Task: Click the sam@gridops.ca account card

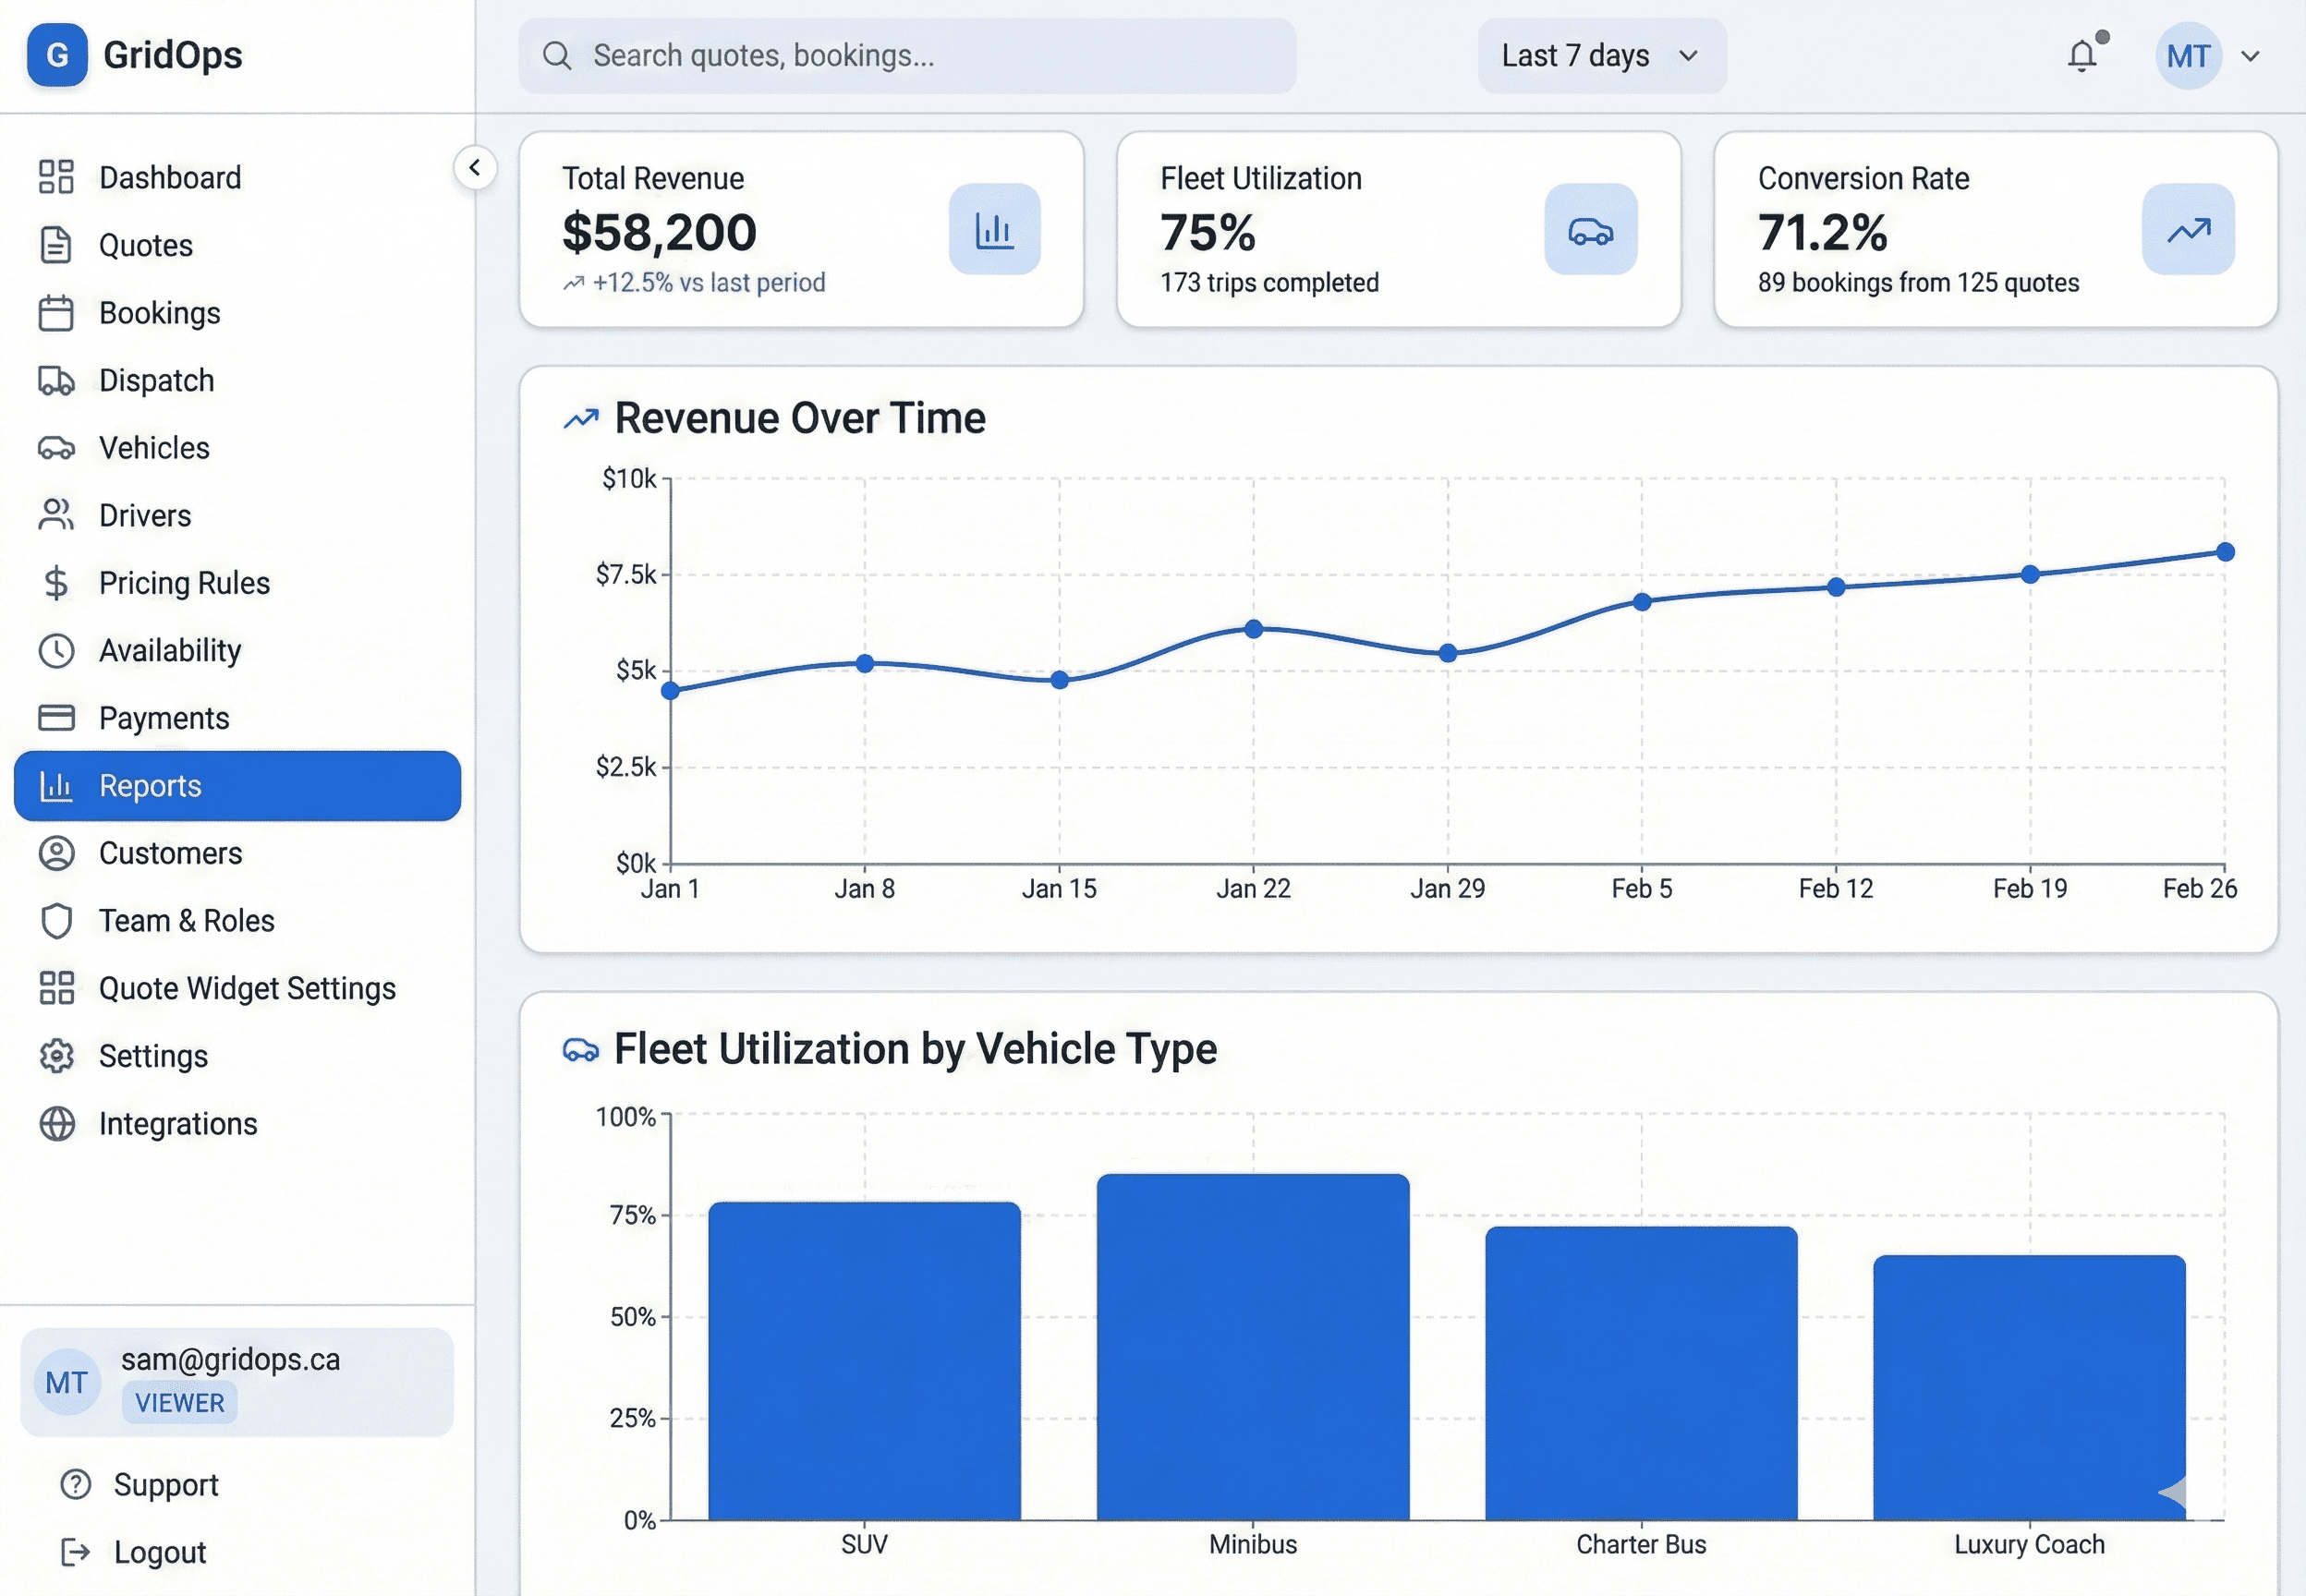Action: [x=237, y=1382]
